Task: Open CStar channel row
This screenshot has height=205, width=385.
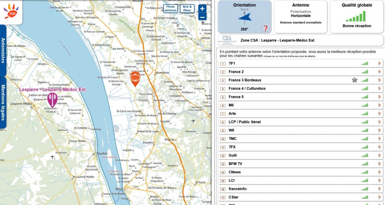Action: click(301, 197)
